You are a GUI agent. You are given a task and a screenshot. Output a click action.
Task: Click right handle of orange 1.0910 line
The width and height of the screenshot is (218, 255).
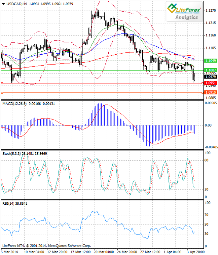pyautogui.click(x=202, y=93)
